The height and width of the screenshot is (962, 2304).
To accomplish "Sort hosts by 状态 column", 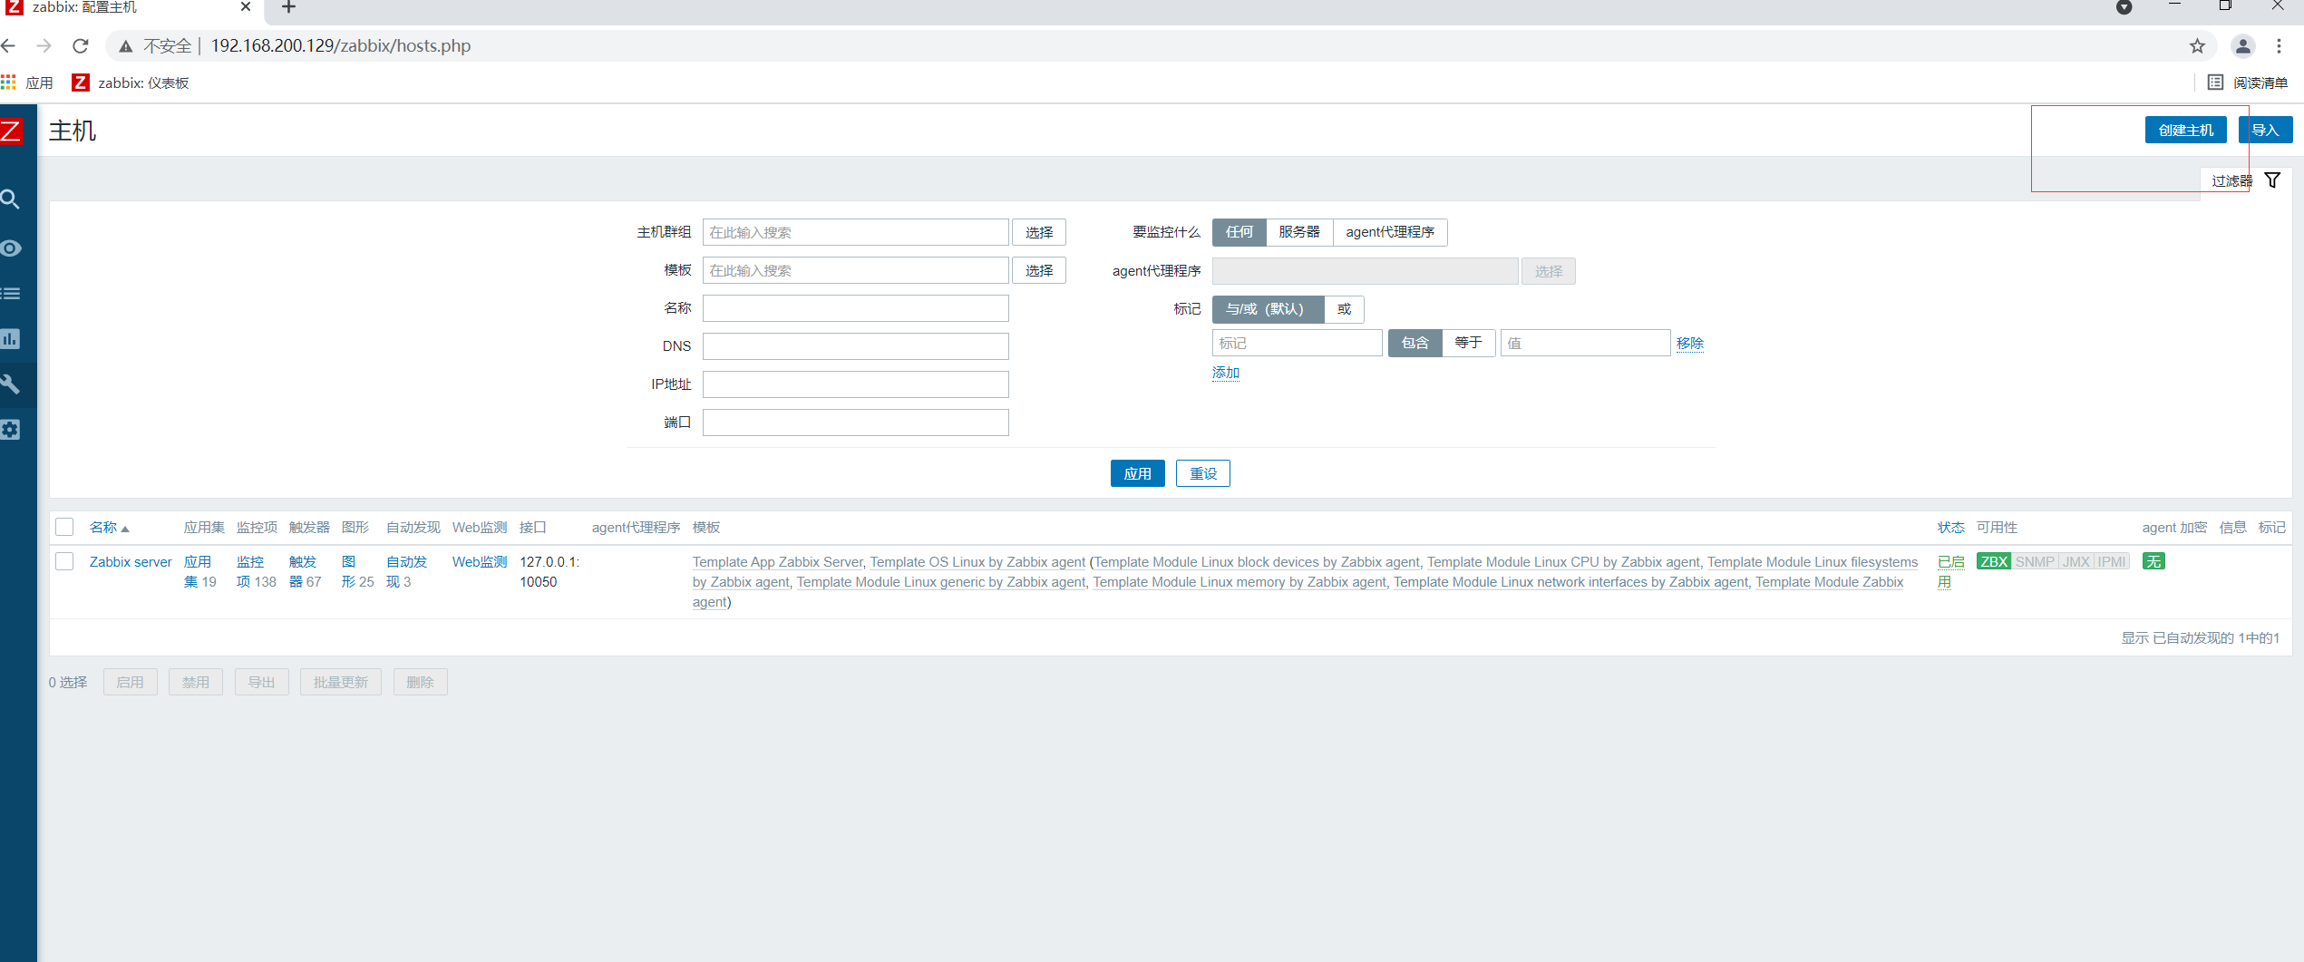I will 1950,527.
